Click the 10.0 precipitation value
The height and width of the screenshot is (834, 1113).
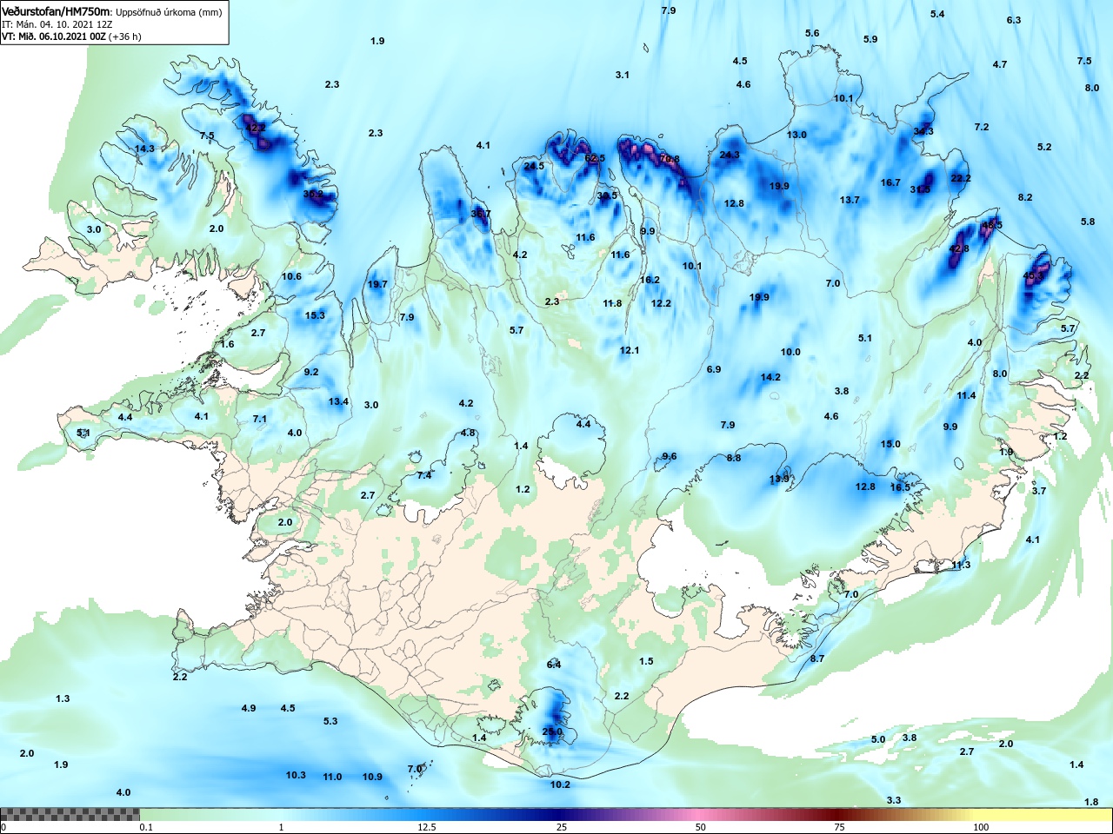(790, 352)
